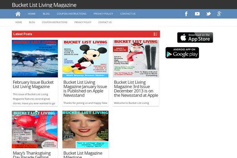This screenshot has width=237, height=158.
Task: Select HOME in the blue navigation bar
Action: click(32, 14)
